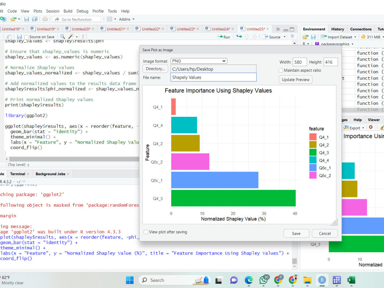The width and height of the screenshot is (384, 288).
Task: Click the Update Preview button
Action: tap(296, 79)
